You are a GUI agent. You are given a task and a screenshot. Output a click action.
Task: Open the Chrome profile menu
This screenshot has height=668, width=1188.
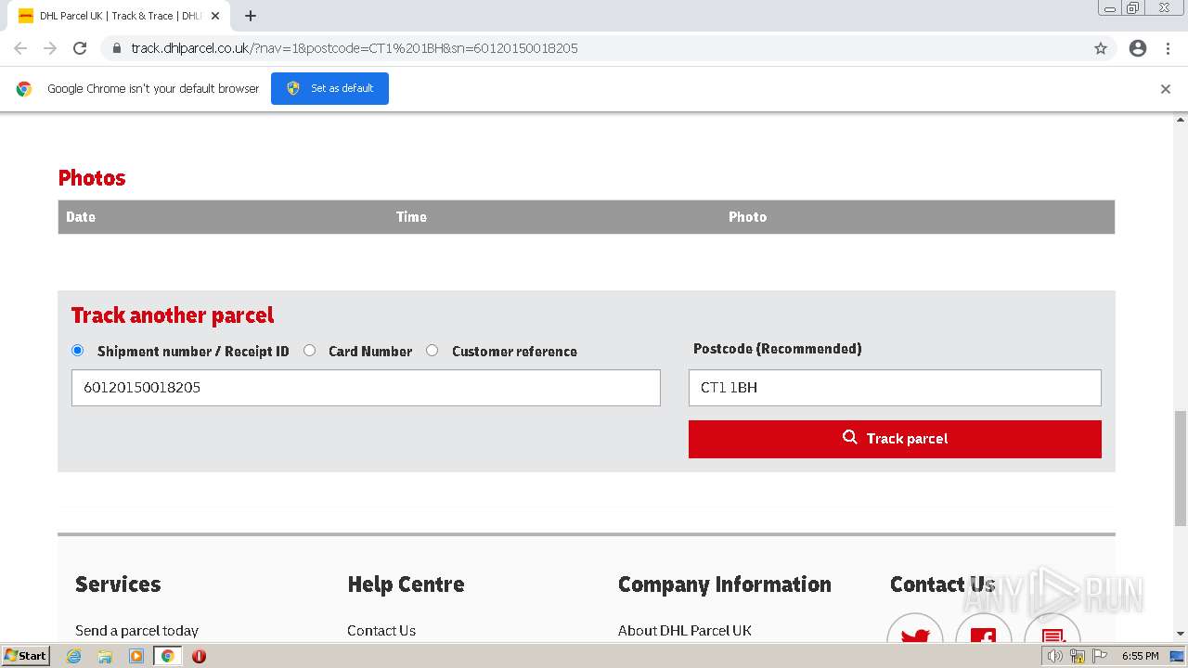coord(1138,48)
